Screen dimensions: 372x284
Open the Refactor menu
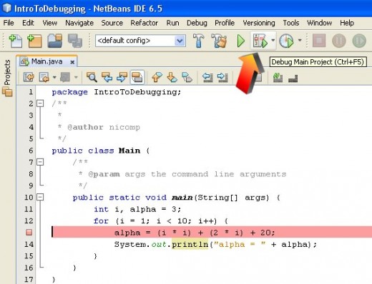tap(144, 23)
